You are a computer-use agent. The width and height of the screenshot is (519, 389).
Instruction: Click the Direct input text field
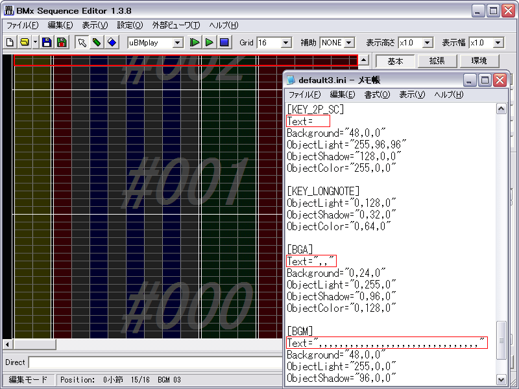pos(156,362)
